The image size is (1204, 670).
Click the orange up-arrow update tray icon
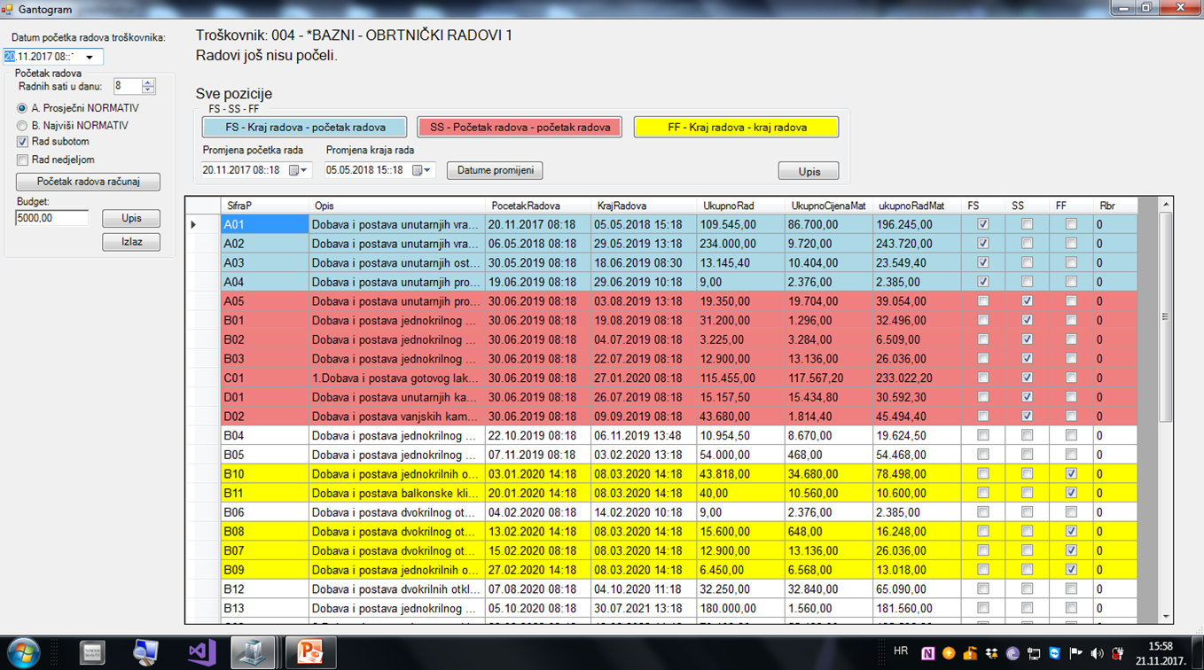[950, 654]
